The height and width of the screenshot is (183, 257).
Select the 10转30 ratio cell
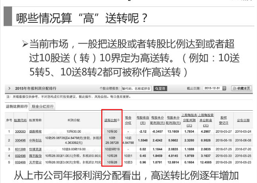[112, 131]
